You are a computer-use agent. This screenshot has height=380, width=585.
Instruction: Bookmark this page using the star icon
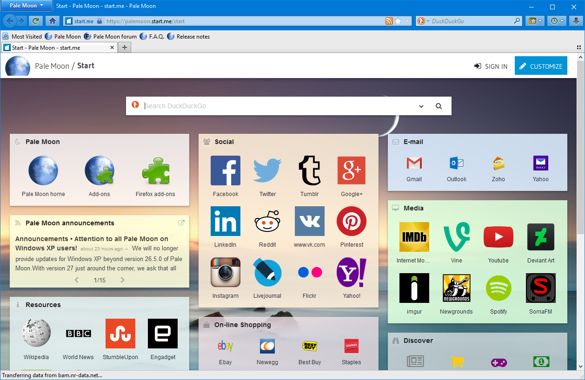tap(398, 21)
